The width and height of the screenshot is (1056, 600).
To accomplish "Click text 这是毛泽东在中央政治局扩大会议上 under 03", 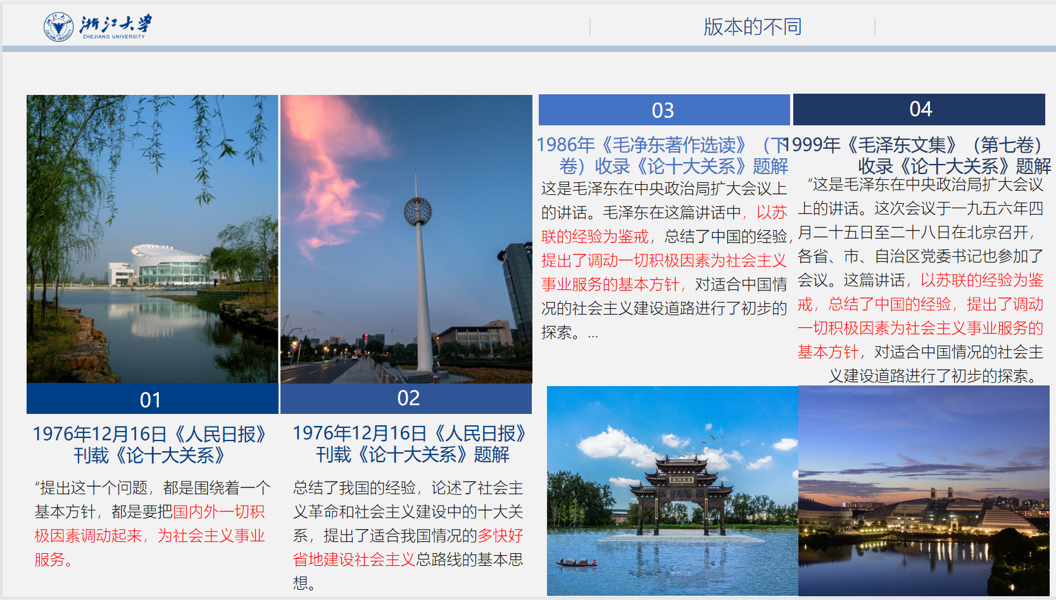I will [664, 189].
